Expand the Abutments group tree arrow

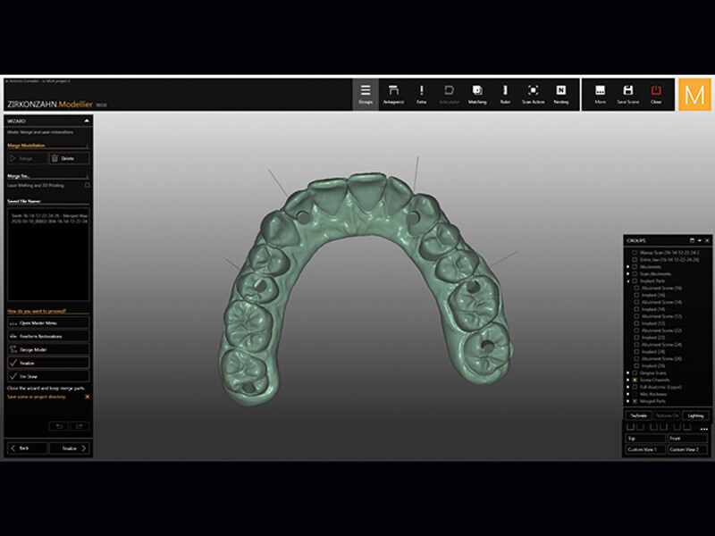[x=627, y=266]
